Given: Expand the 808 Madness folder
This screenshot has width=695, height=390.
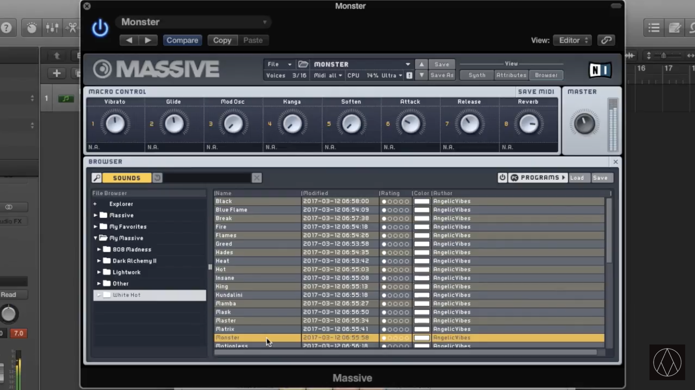Looking at the screenshot, I should 99,249.
